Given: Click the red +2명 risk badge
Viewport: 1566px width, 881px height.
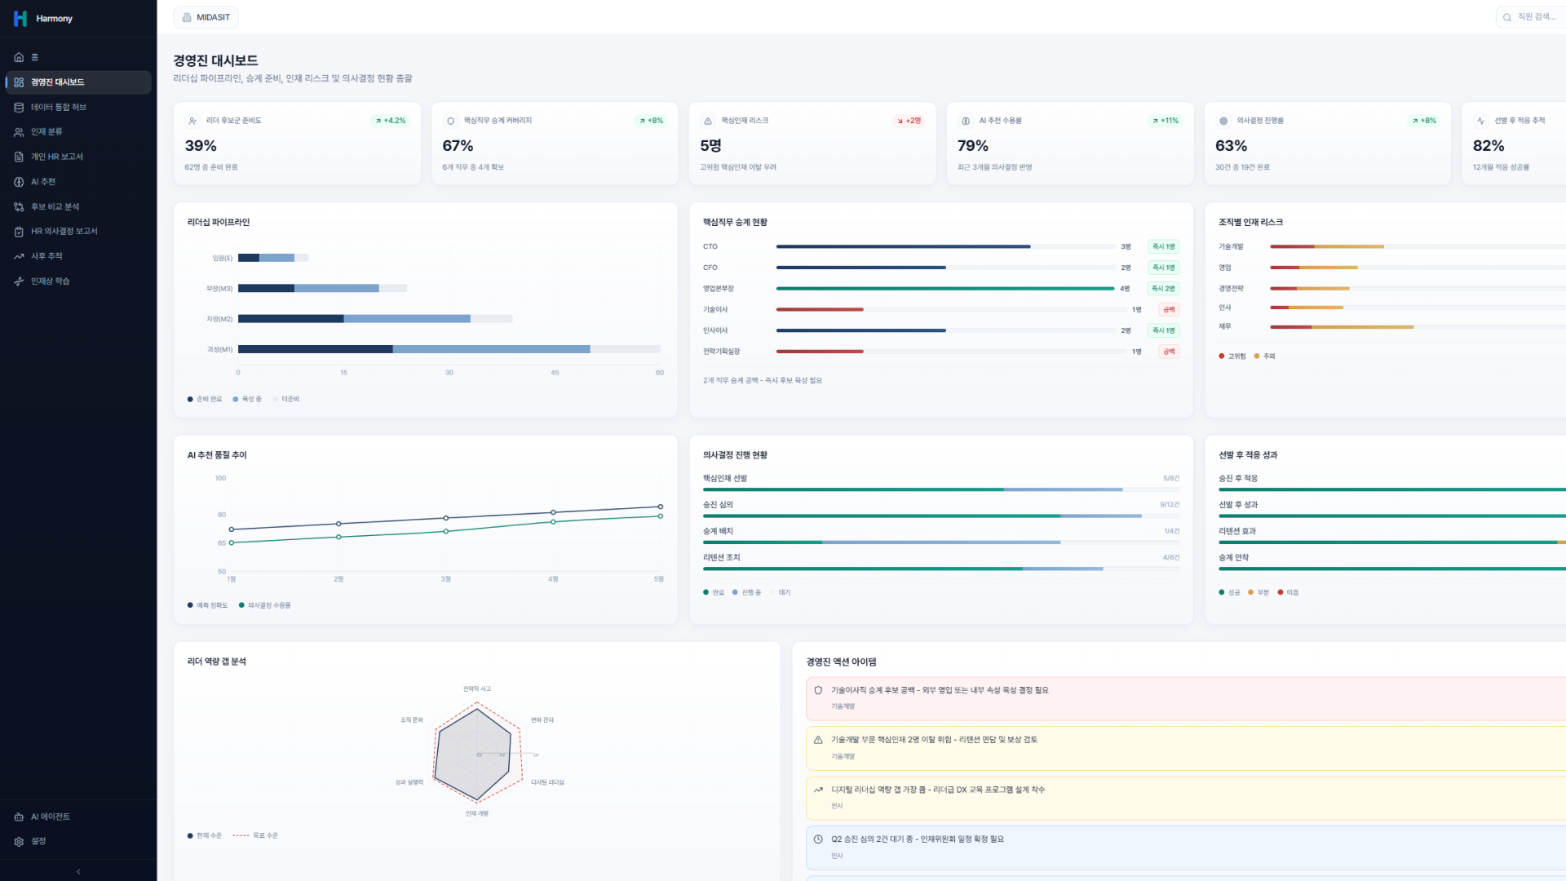Looking at the screenshot, I should [909, 121].
